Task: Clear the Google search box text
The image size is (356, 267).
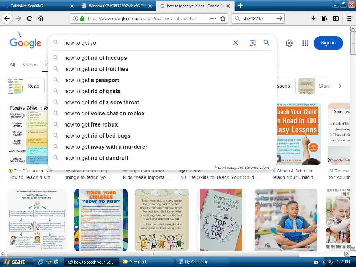Action: [x=236, y=43]
